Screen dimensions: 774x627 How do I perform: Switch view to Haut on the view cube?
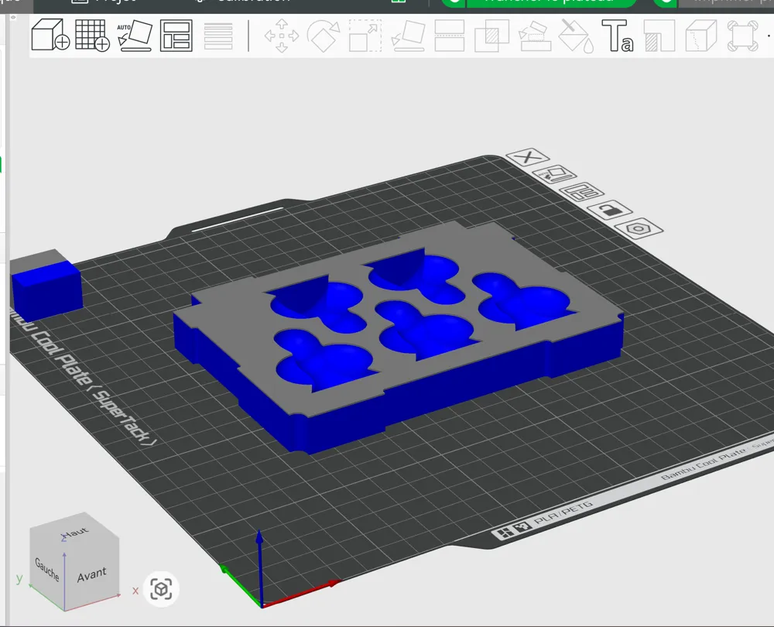click(x=75, y=533)
